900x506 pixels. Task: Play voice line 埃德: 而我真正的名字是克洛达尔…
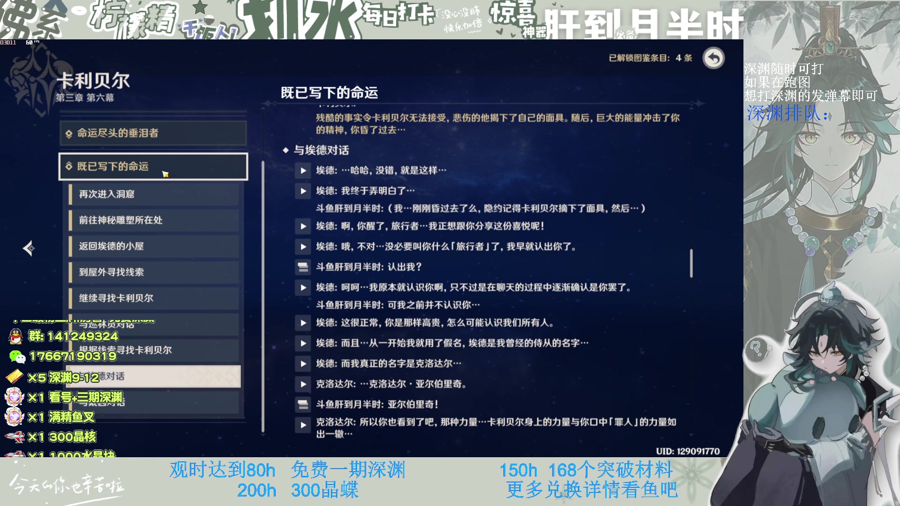pyautogui.click(x=303, y=364)
